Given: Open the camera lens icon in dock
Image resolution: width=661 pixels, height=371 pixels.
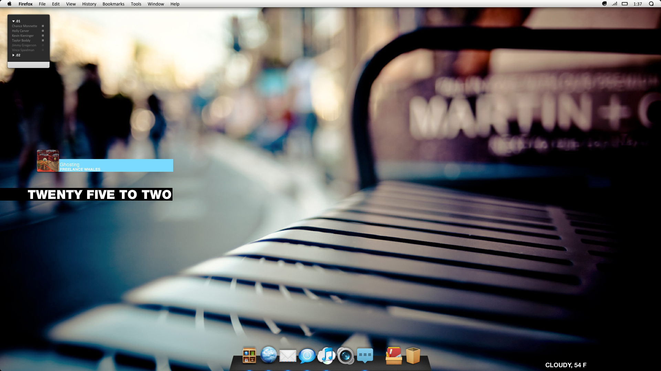Looking at the screenshot, I should [346, 356].
